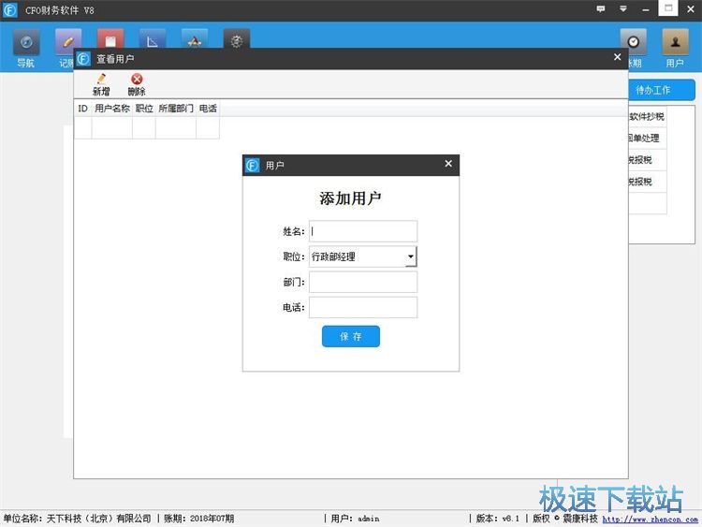Viewport: 702px width, 527px height.
Task: Click the 电话 column header
Action: pyautogui.click(x=208, y=109)
